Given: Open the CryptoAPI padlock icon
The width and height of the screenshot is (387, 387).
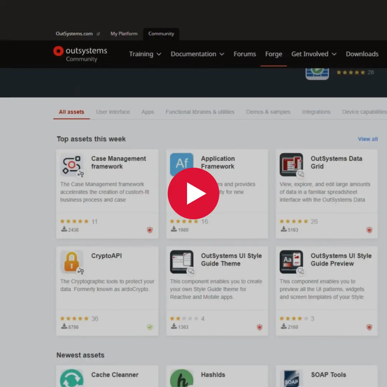Looking at the screenshot, I should pos(72,262).
